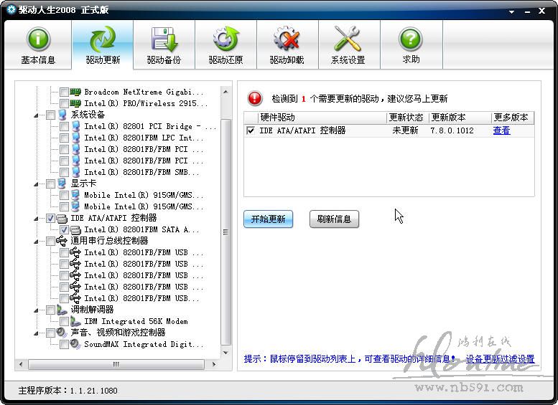
Task: Open the 系统设置 wrench and screwdriver icon
Action: click(x=348, y=39)
